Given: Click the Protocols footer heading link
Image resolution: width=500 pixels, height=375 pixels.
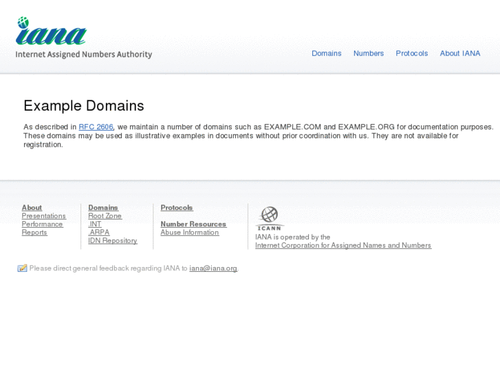Looking at the screenshot, I should point(177,207).
